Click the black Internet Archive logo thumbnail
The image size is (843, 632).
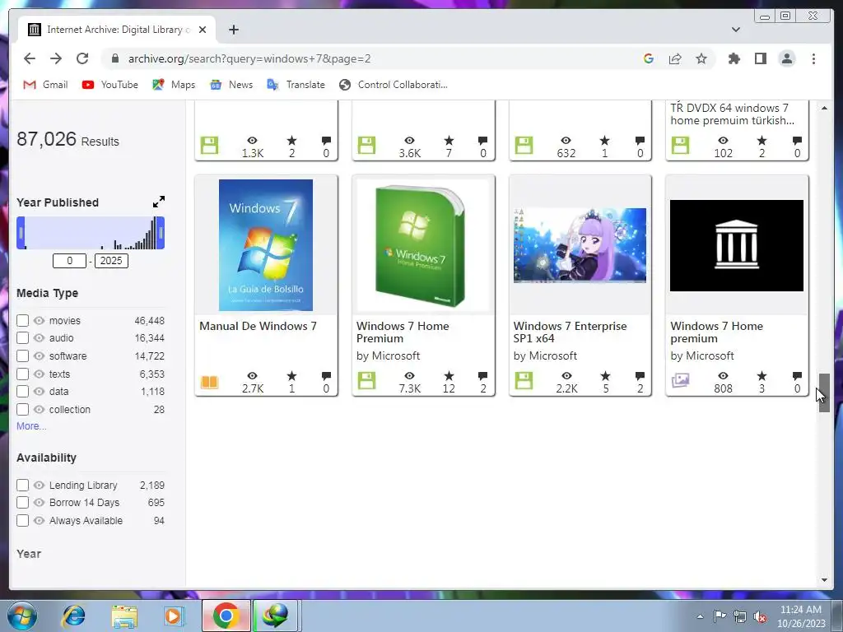(737, 245)
